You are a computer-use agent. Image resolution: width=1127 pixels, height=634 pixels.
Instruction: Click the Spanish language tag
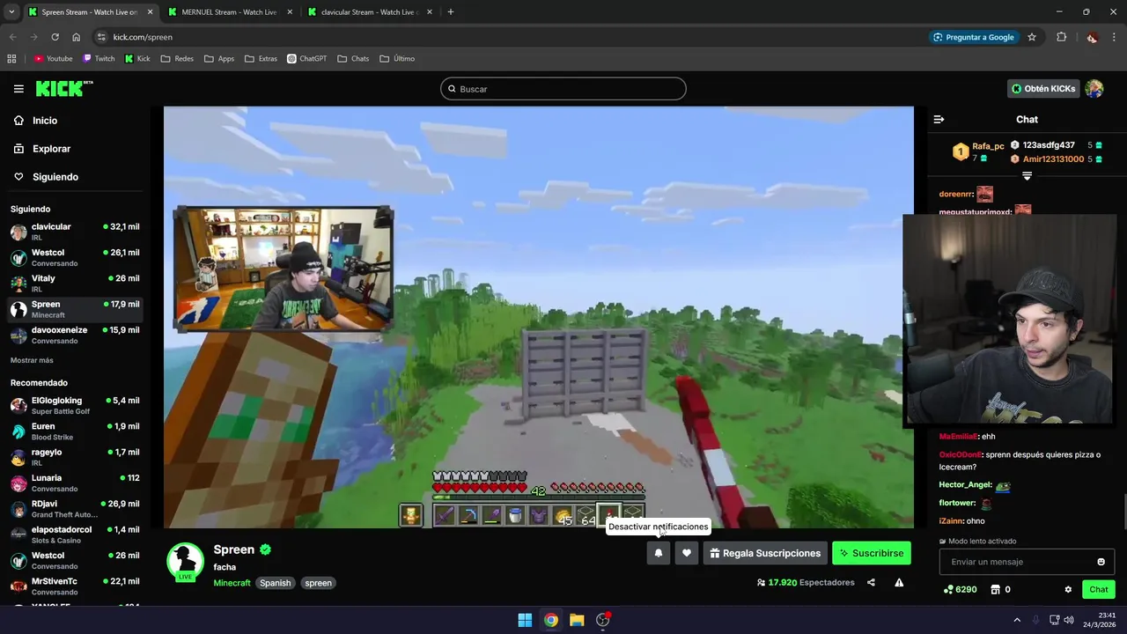point(275,583)
